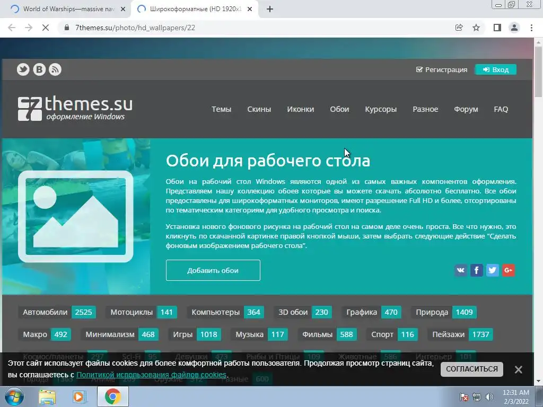Click the Добавить обои button
Viewport: 543px width, 407px height.
point(213,270)
